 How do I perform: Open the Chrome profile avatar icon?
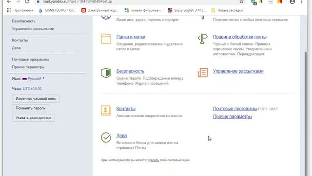292,1
